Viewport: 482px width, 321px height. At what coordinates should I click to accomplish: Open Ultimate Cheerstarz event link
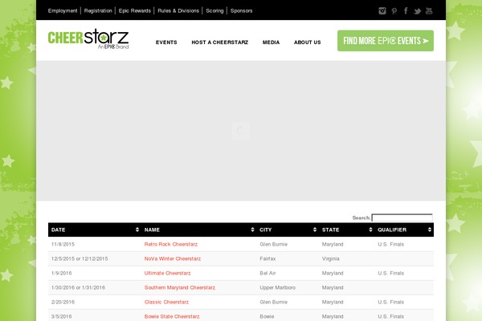pyautogui.click(x=168, y=273)
